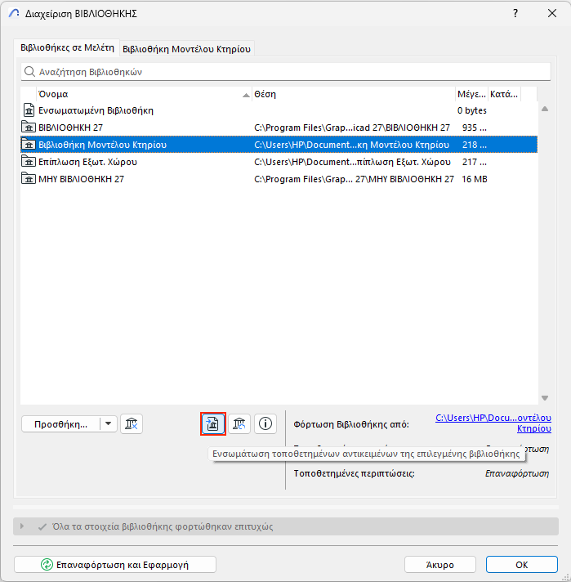Viewport: 571px width, 582px height.
Task: Click the Μέγε... column header
Action: pos(471,94)
